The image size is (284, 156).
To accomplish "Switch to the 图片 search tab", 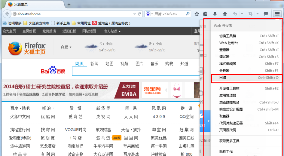I will pyautogui.click(x=139, y=64).
